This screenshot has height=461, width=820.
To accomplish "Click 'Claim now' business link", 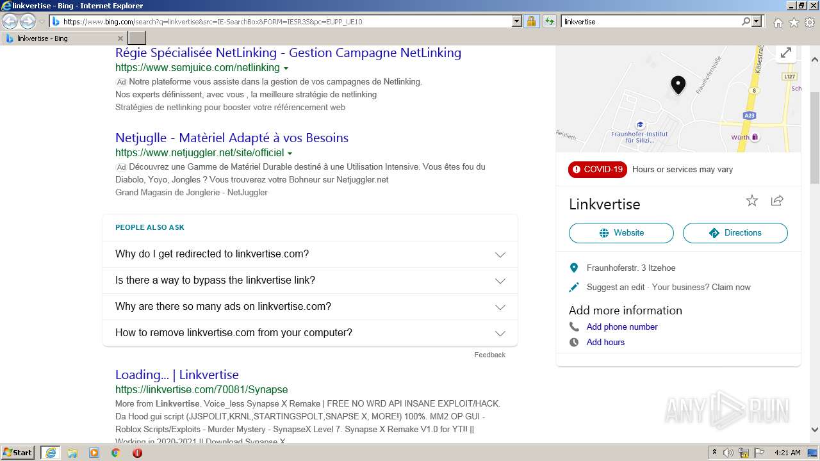I will pos(731,287).
